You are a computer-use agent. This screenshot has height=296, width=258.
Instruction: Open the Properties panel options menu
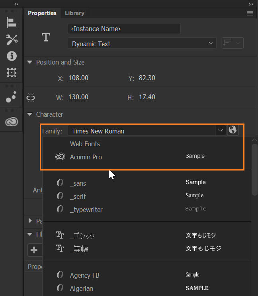250,13
